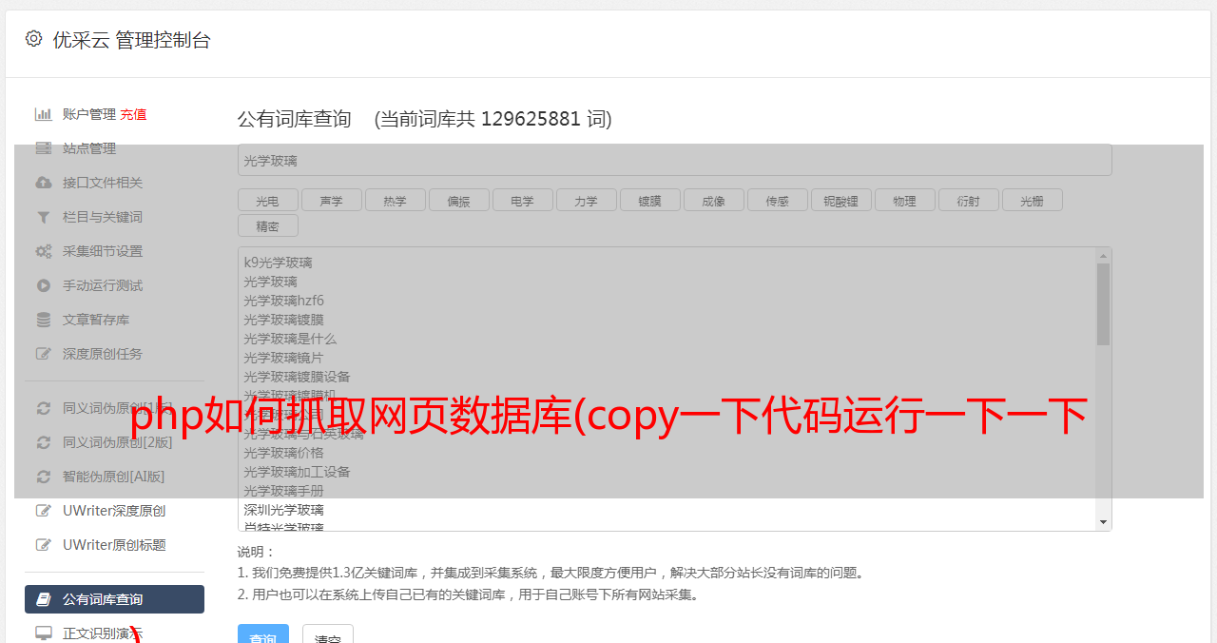
Task: Click result 光学玻璃是什么
Action: (x=289, y=339)
